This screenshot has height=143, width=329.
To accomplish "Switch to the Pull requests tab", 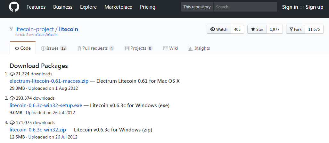I will [x=96, y=48].
